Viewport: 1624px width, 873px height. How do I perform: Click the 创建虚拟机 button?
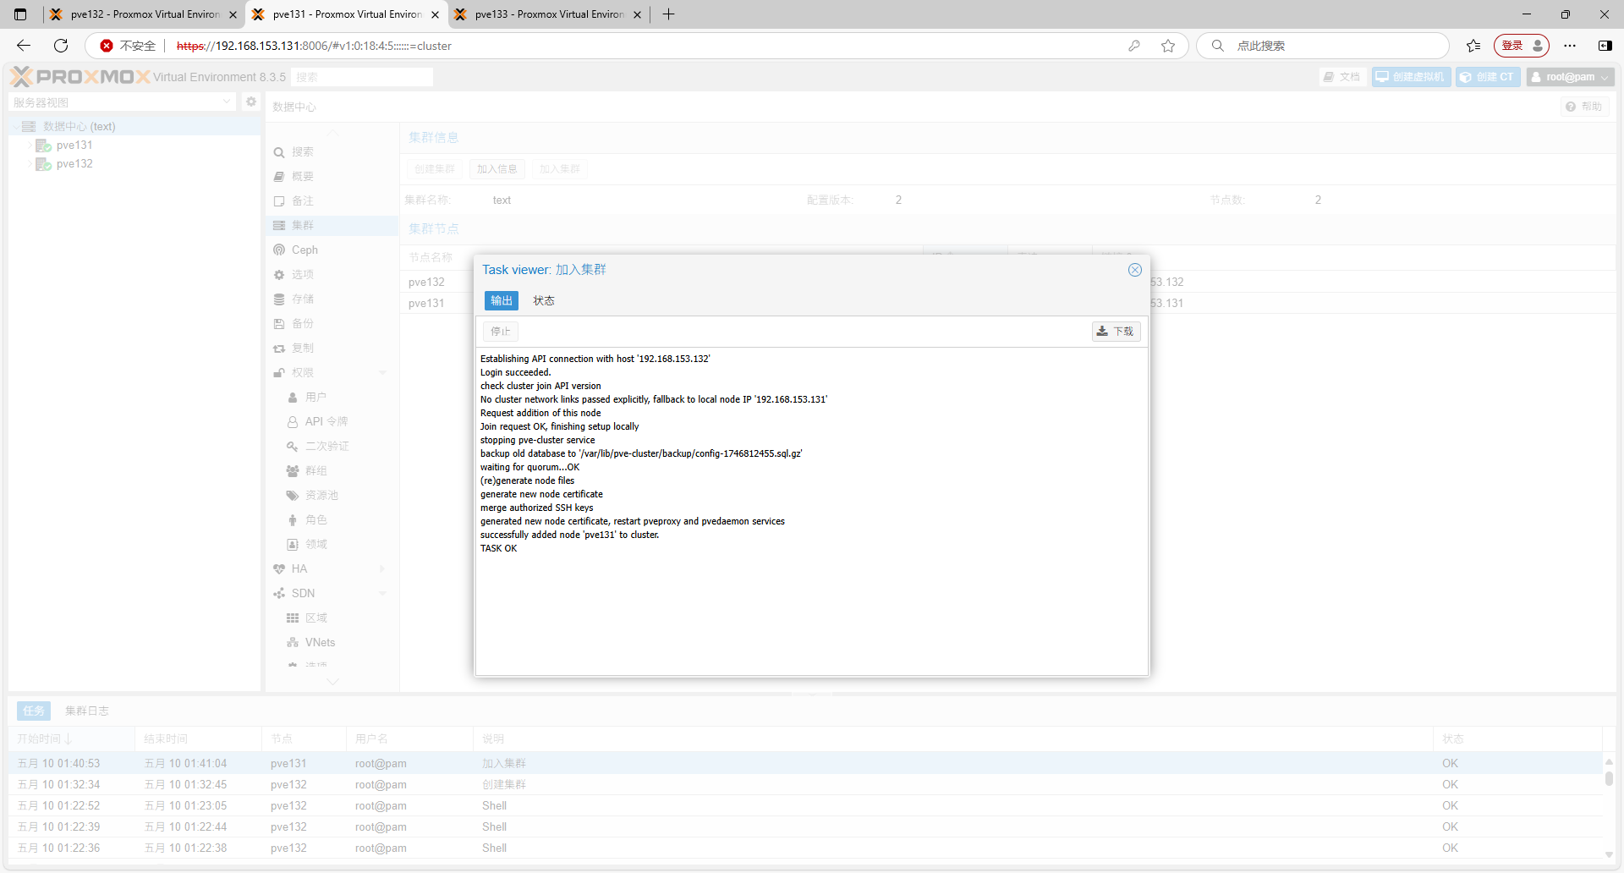tap(1411, 77)
